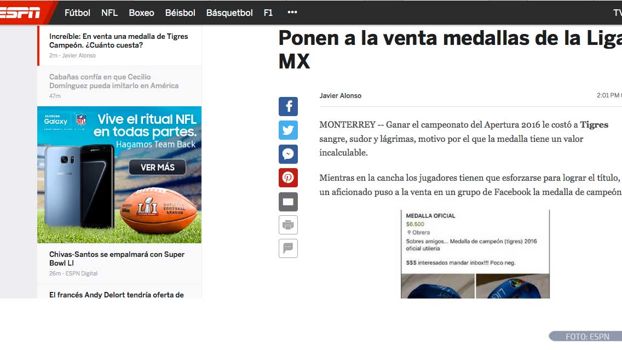The image size is (622, 350).
Task: Open the Andy Delort story
Action: pos(116,295)
